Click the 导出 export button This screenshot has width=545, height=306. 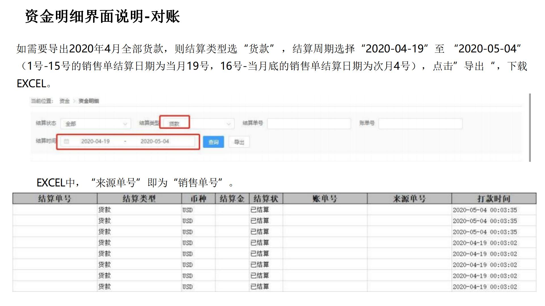239,142
